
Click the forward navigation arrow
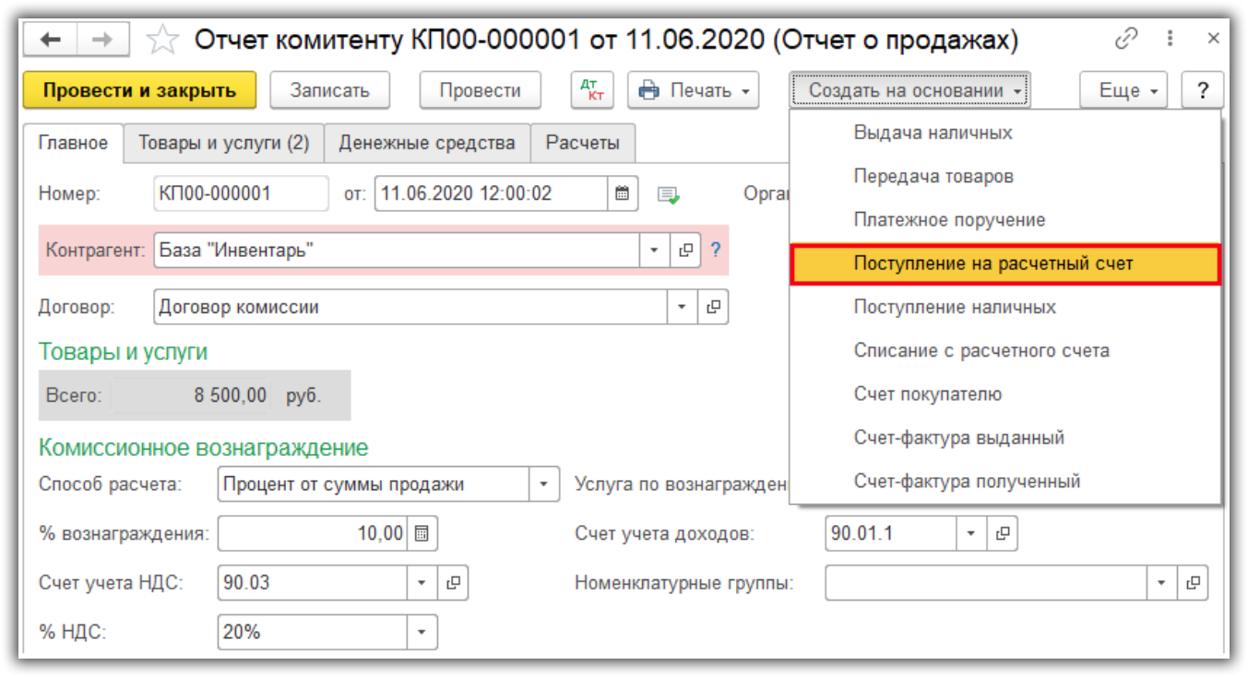pos(102,40)
